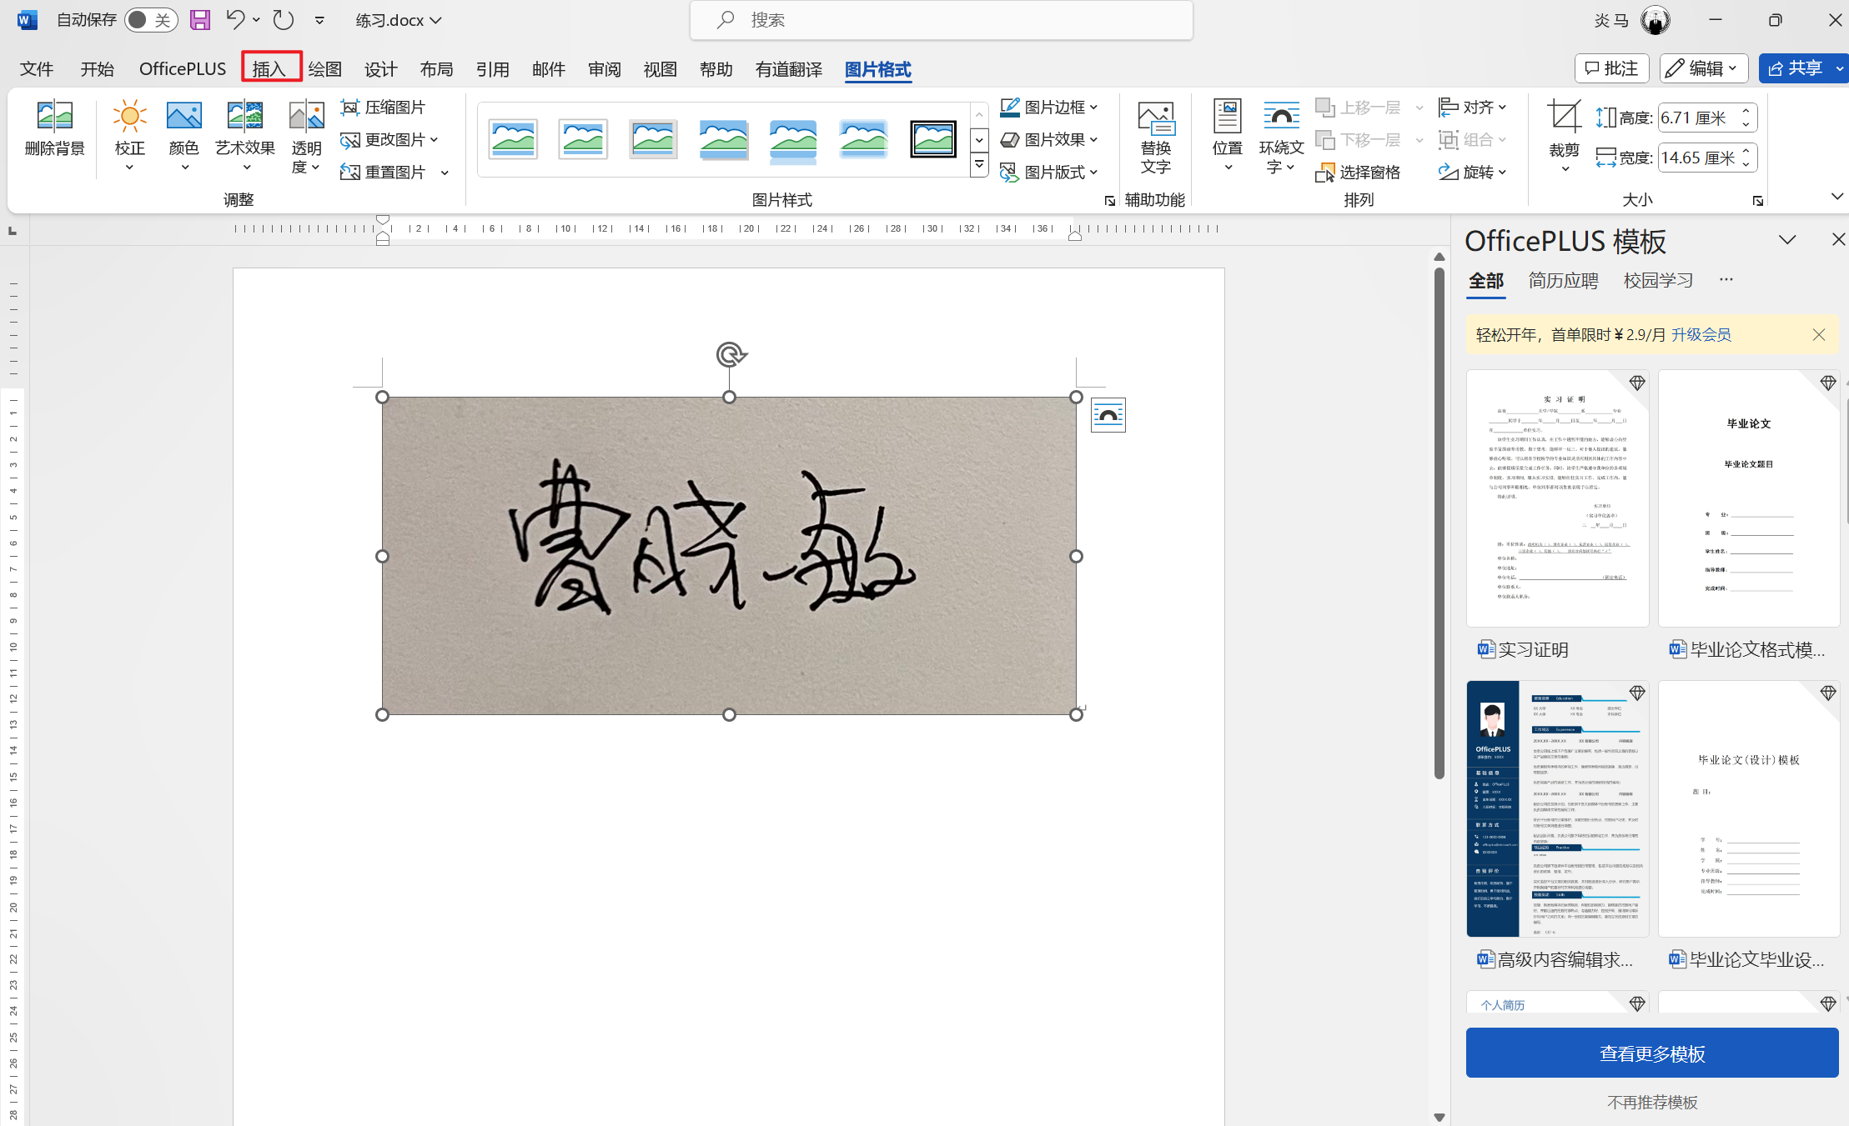Increase picture height with up stepper

(1746, 112)
